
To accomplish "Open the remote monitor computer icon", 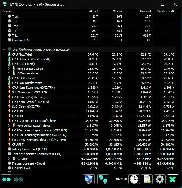I will (x=89, y=179).
